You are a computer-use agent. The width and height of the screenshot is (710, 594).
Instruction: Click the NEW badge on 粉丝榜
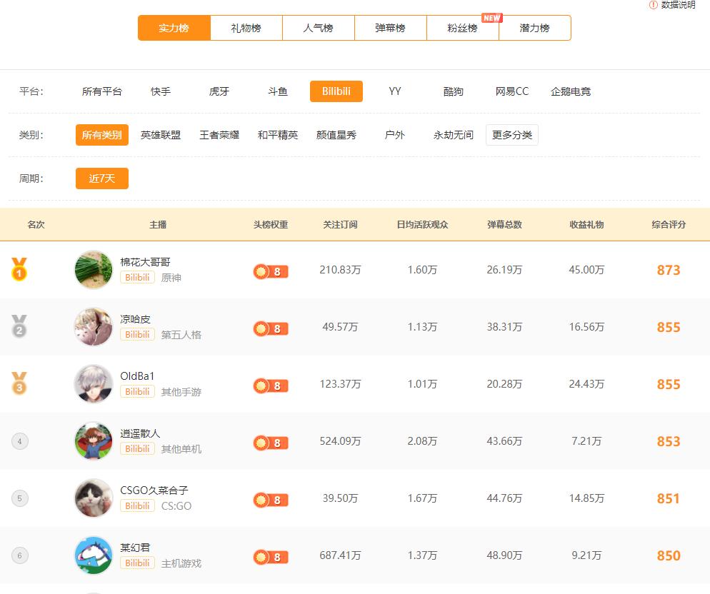click(x=491, y=16)
